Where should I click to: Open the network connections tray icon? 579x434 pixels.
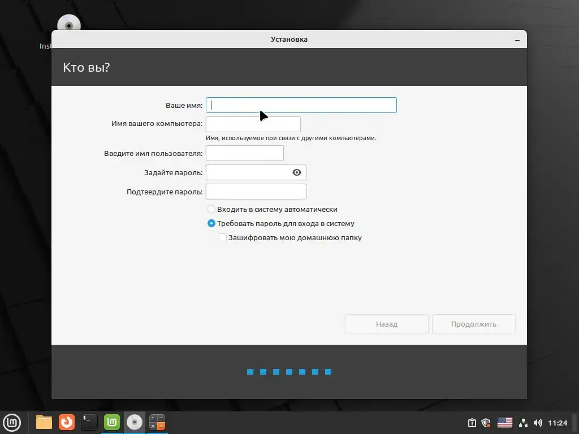[x=523, y=423]
